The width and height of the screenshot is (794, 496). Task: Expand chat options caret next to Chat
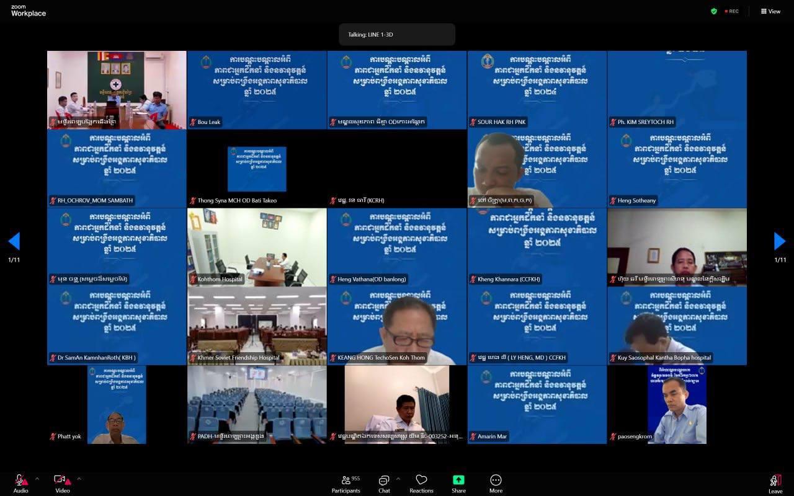(398, 479)
